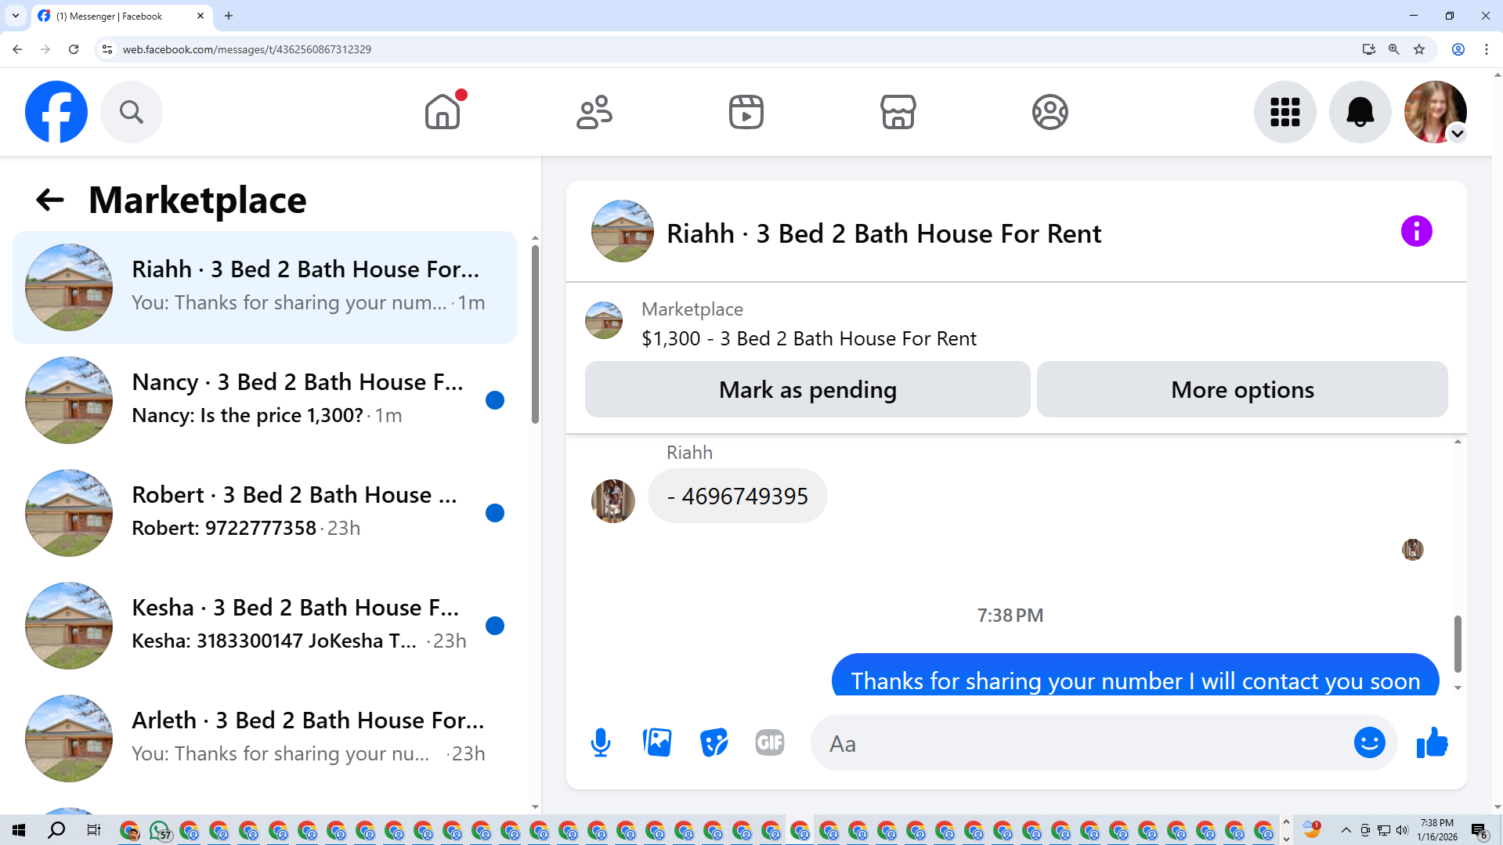This screenshot has width=1503, height=845.
Task: Attach a photo using the image icon
Action: (x=657, y=742)
